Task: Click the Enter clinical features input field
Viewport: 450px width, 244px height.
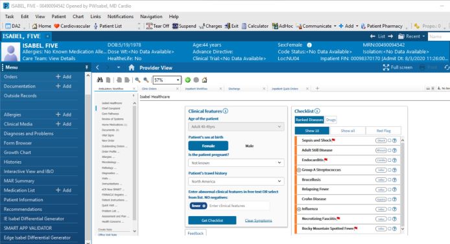Action: 239,206
